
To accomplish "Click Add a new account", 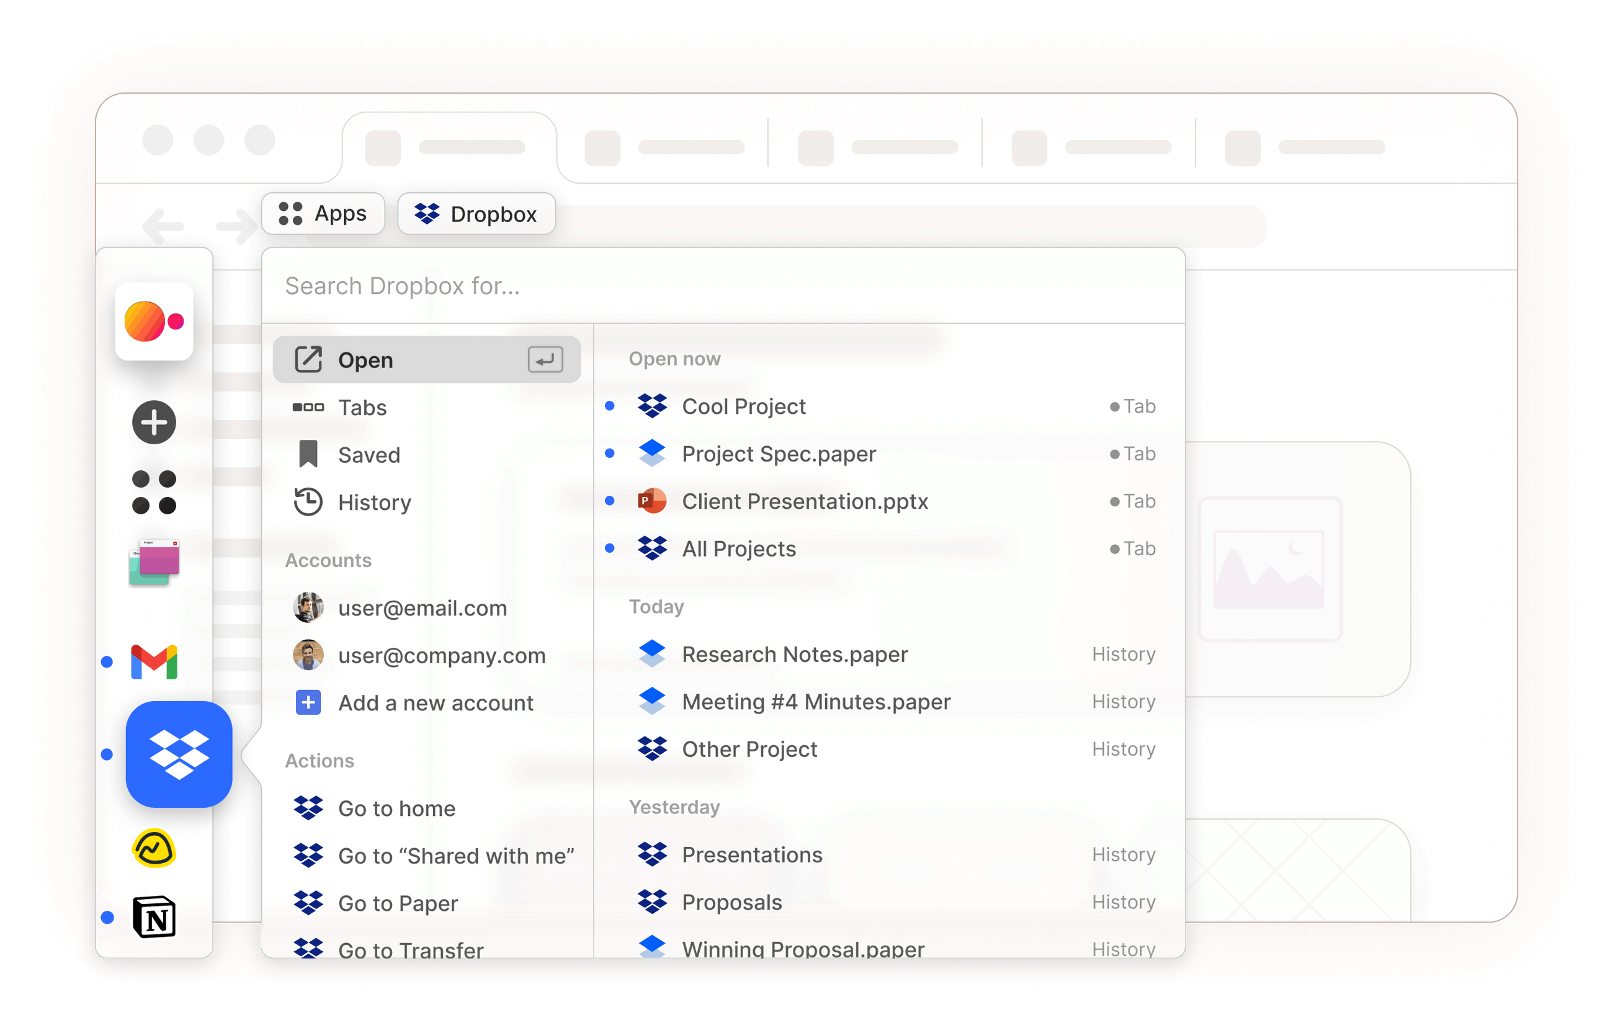I will (436, 702).
